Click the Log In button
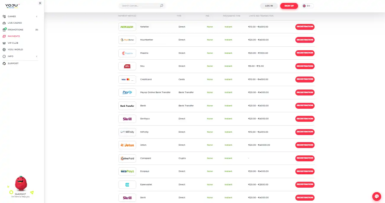The width and height of the screenshot is (385, 203). click(x=269, y=6)
